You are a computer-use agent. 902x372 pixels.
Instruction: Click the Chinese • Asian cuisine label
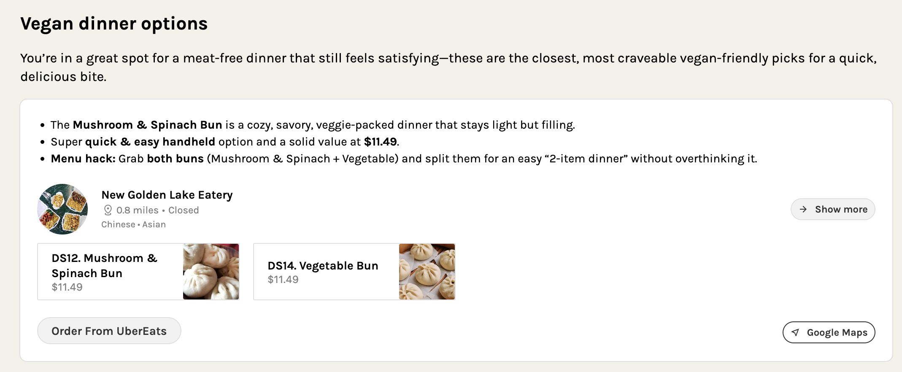tap(133, 224)
